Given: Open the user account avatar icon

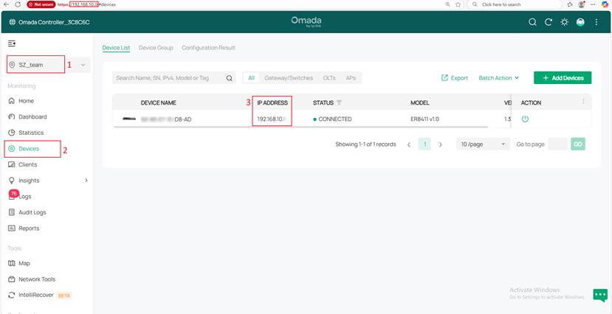Looking at the screenshot, I should pyautogui.click(x=580, y=22).
